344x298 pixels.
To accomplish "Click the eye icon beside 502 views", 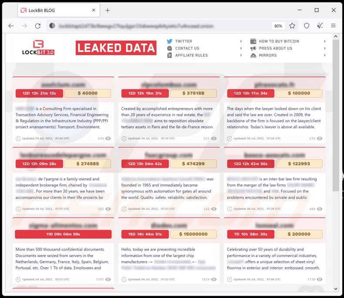I will tap(108, 209).
